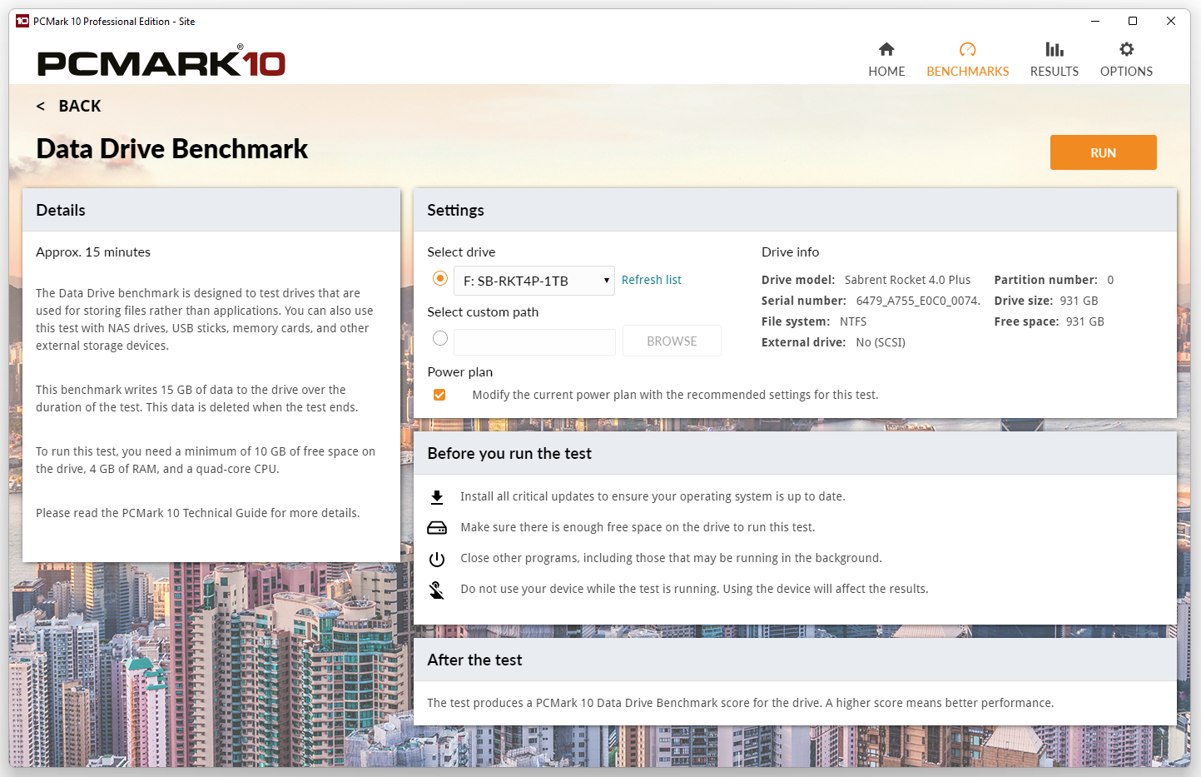The width and height of the screenshot is (1201, 777).
Task: Click the Before you run the test header
Action: [795, 453]
